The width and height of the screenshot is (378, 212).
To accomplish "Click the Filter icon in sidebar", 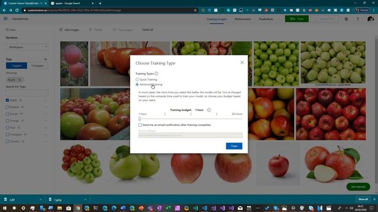I will (x=7, y=30).
